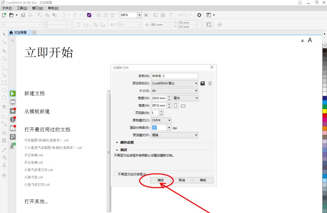Viewport: 327px width, 213px height.
Task: Open recent file 开业举牌.cdr, first entry
Action: pyautogui.click(x=34, y=155)
